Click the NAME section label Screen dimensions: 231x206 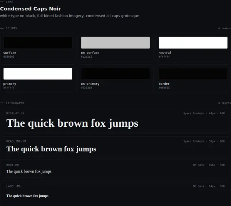[9, 2]
